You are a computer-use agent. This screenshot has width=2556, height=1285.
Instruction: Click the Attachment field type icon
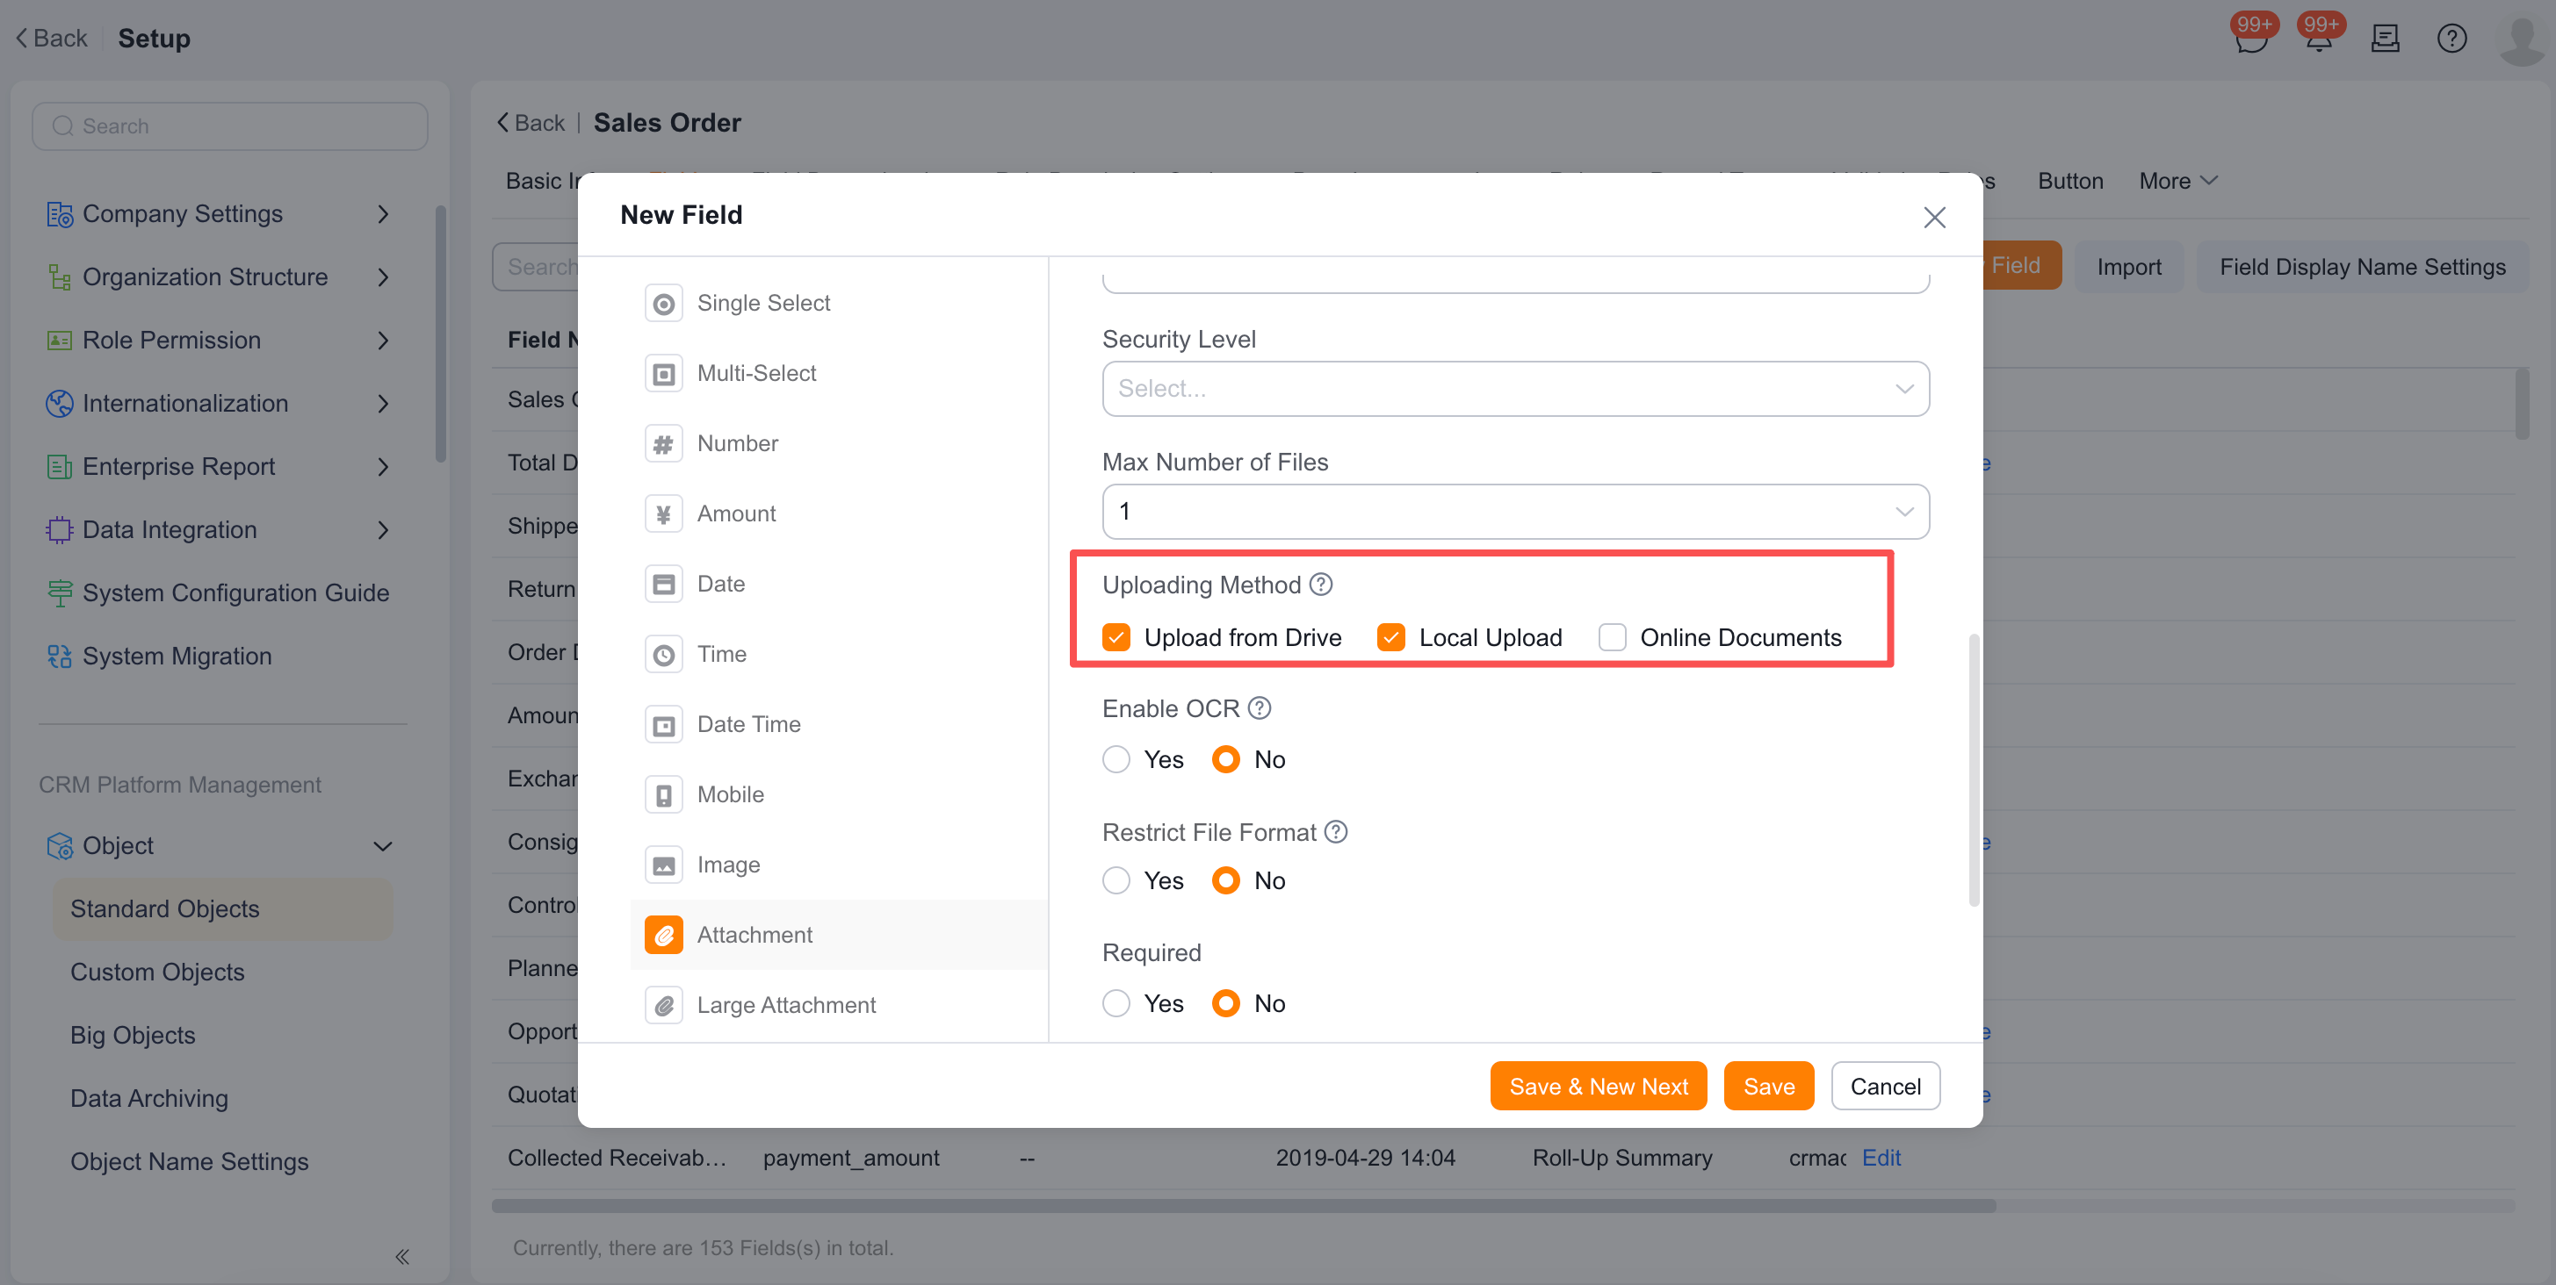click(x=664, y=935)
